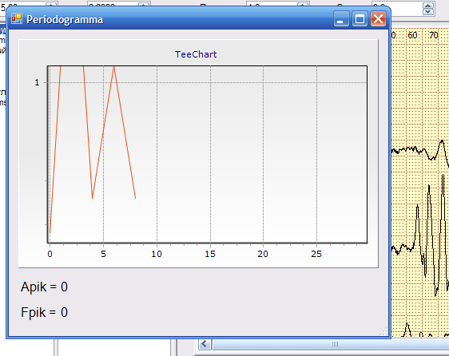Click the x-axis label 10
The width and height of the screenshot is (449, 356).
pyautogui.click(x=157, y=254)
